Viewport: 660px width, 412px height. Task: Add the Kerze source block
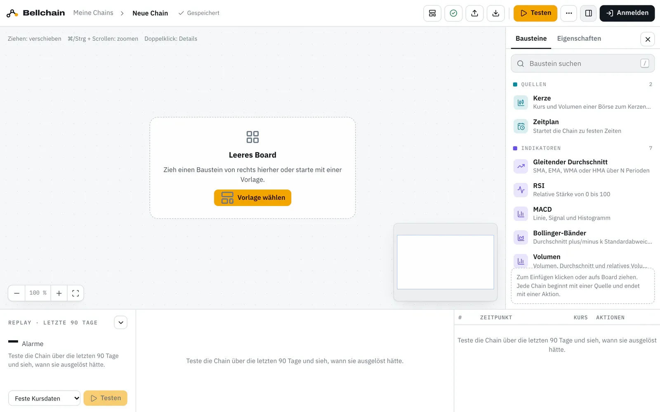583,102
